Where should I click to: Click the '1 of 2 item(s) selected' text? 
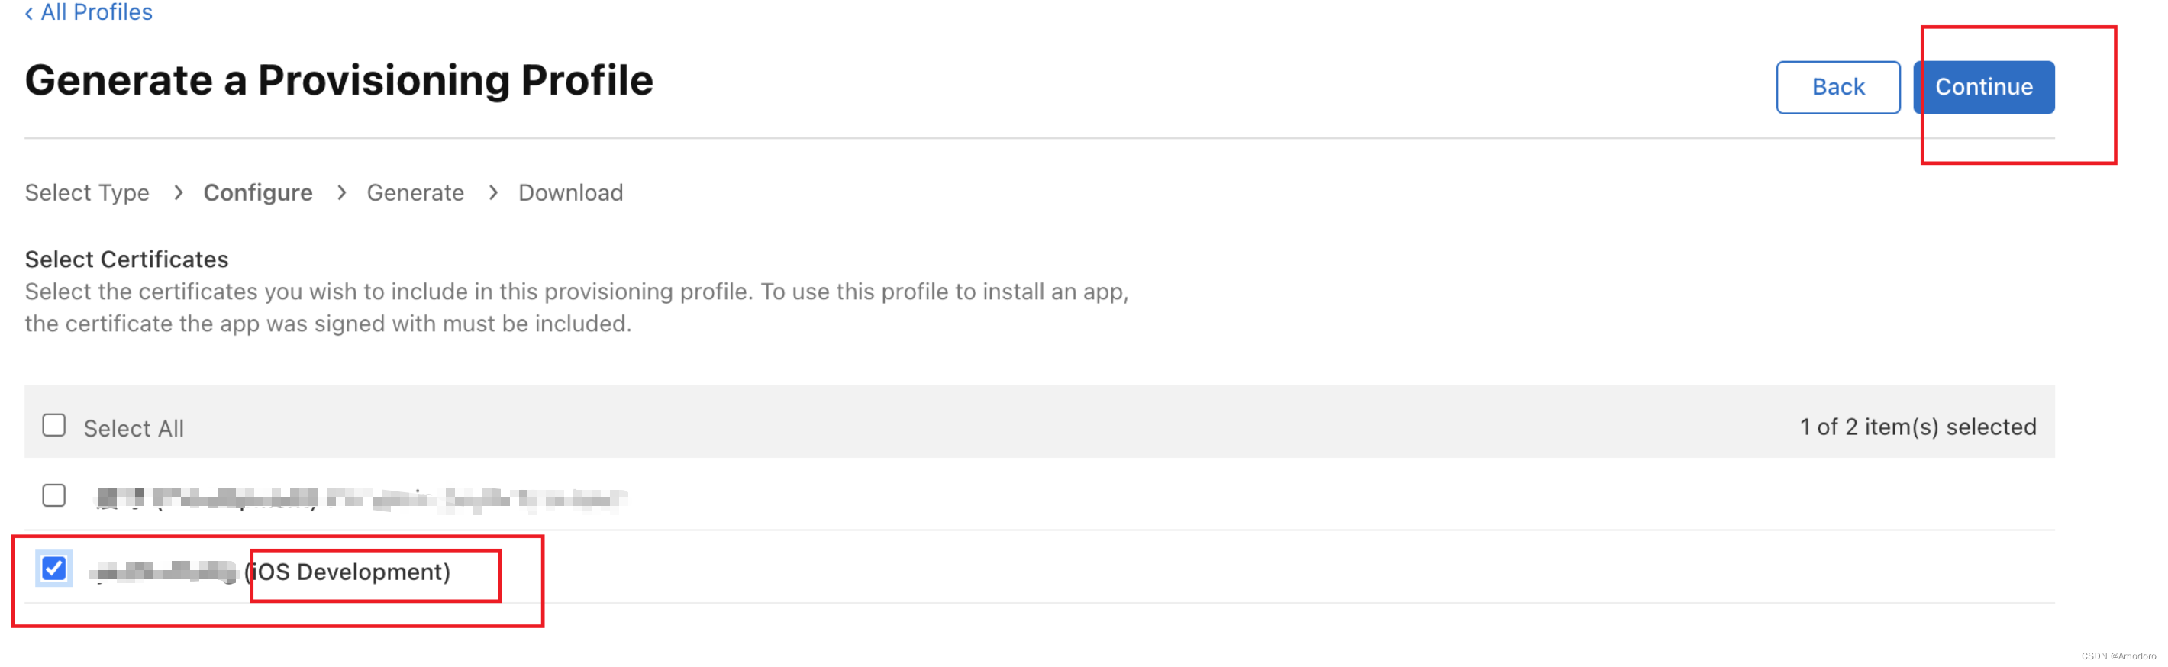pos(1918,427)
